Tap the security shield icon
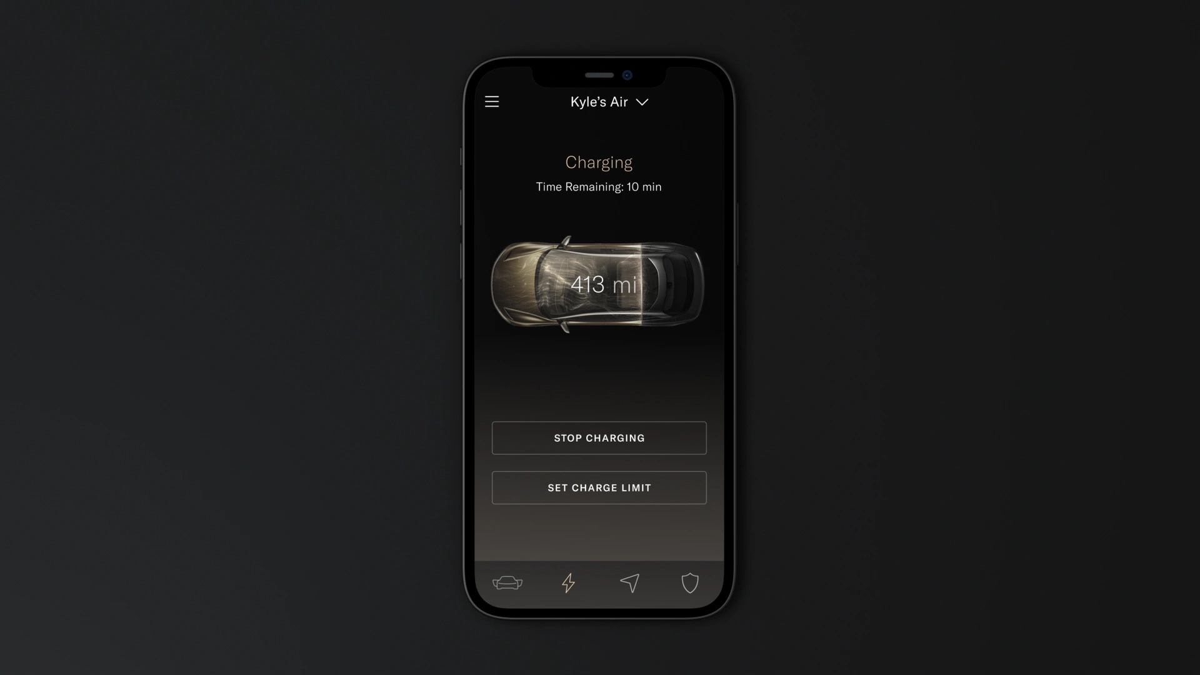This screenshot has height=675, width=1200. click(691, 582)
